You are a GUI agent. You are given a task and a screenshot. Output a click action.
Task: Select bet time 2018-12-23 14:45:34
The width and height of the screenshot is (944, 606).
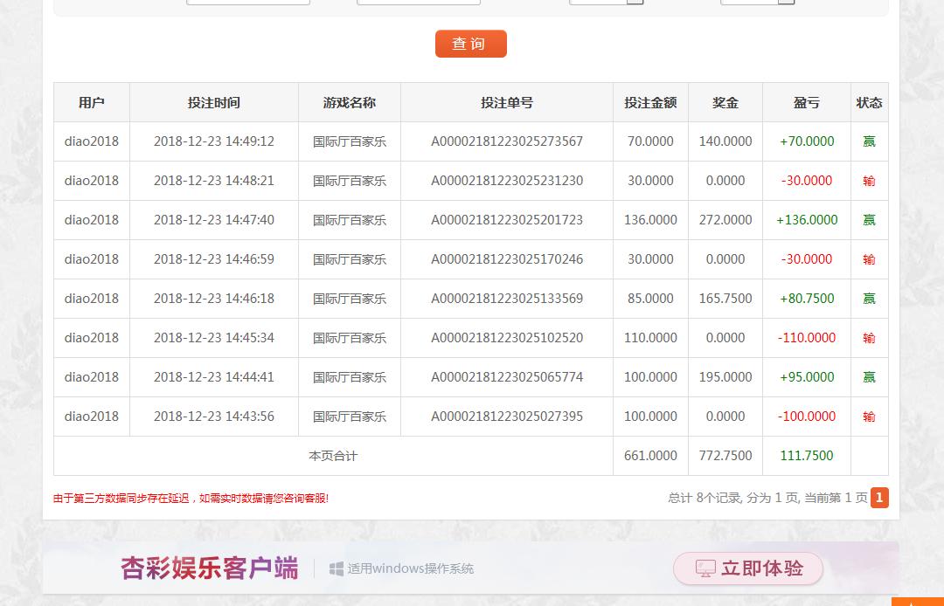(214, 338)
